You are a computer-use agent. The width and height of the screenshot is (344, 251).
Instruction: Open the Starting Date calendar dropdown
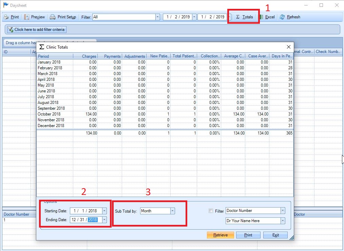coord(104,211)
